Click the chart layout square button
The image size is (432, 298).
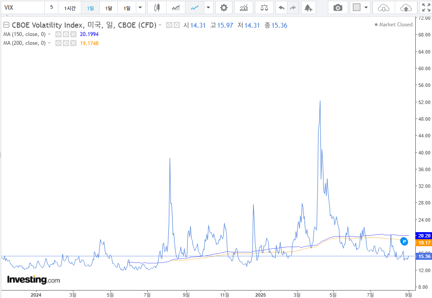[356, 7]
